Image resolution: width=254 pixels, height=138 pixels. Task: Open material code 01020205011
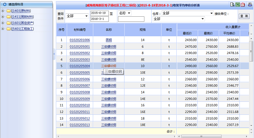point(80,112)
